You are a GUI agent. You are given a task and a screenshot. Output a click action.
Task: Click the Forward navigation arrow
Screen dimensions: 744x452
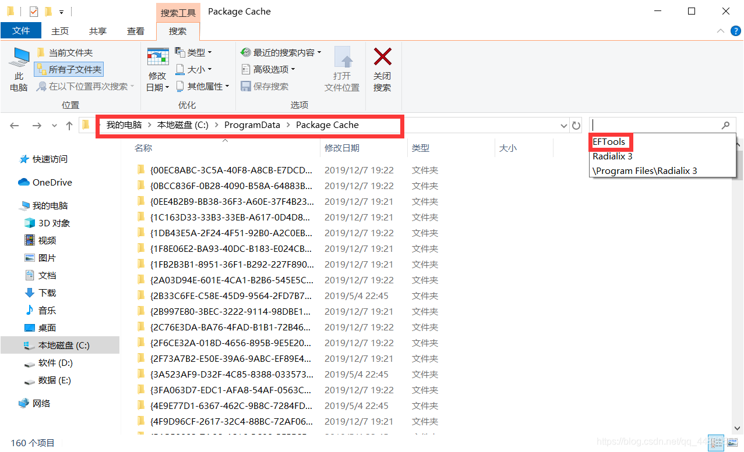pos(36,125)
